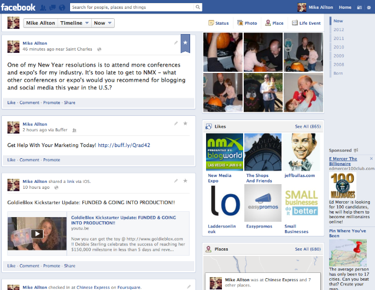Screen dimensions: 375x290
Task: Click the Sponsored info icon
Action: 356,150
